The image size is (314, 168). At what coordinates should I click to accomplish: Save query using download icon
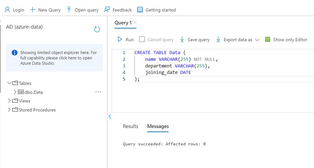182,39
